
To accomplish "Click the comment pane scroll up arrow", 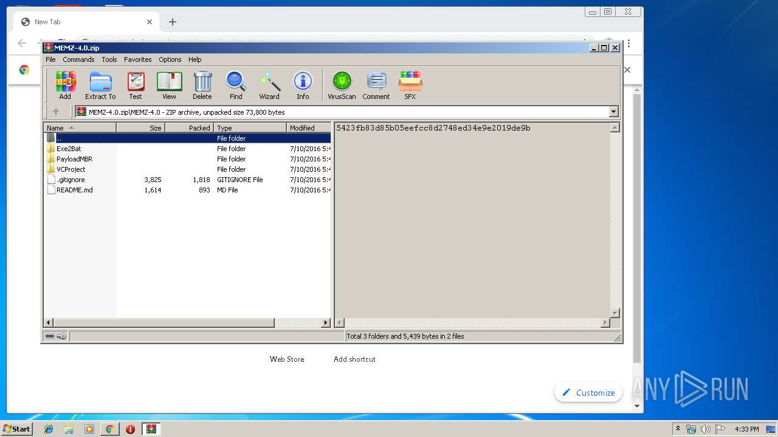I will [614, 127].
